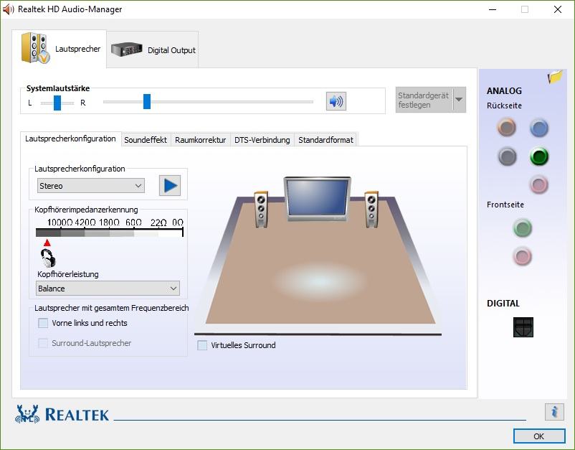Open the DTS-Verbindung tab
575x450 pixels.
coord(262,140)
